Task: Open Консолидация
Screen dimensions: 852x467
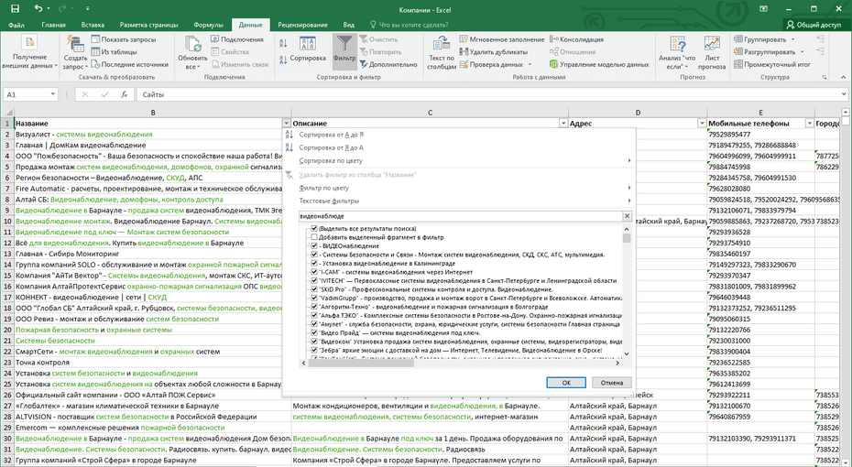Action: pyautogui.click(x=576, y=39)
